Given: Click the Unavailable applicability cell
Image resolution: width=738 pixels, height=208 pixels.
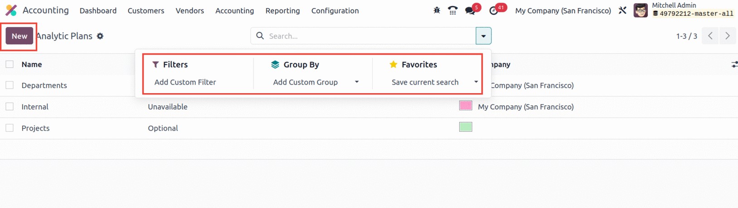Looking at the screenshot, I should point(168,107).
